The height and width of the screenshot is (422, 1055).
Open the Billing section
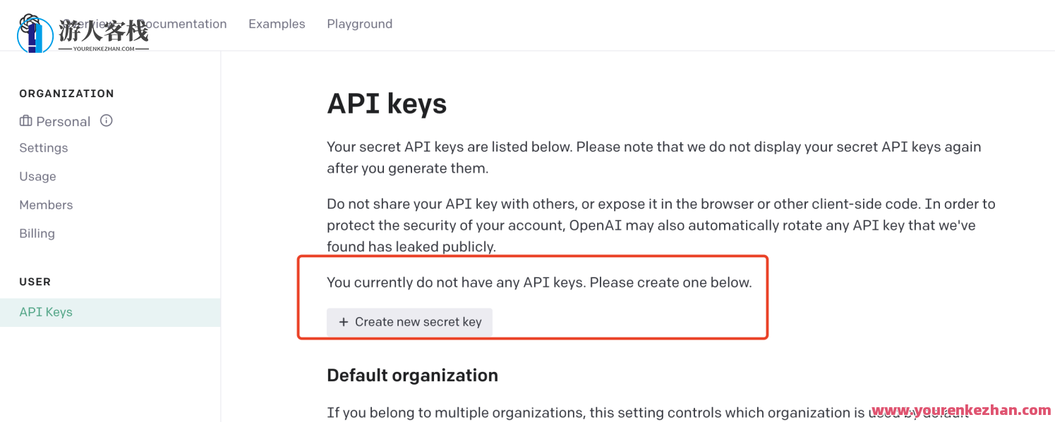pos(37,234)
